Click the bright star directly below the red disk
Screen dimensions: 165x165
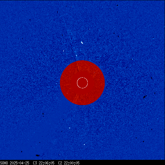click(70, 128)
